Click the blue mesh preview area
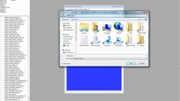 pos(94,79)
